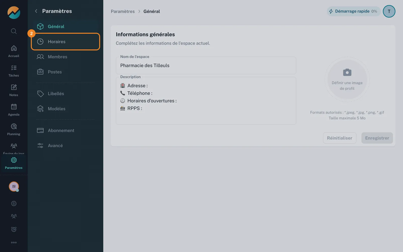Open Démarrage rapide 0% progress
403x252 pixels.
[353, 11]
